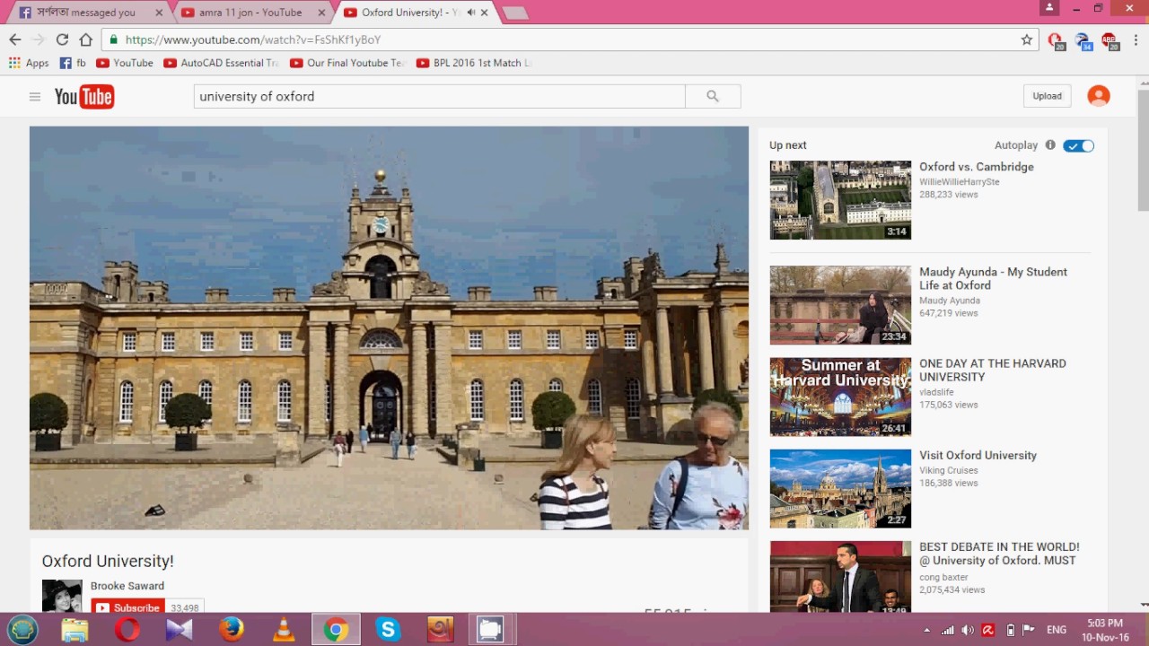Open the AutoCAD Essential bookmark
This screenshot has width=1149, height=646.
[221, 63]
